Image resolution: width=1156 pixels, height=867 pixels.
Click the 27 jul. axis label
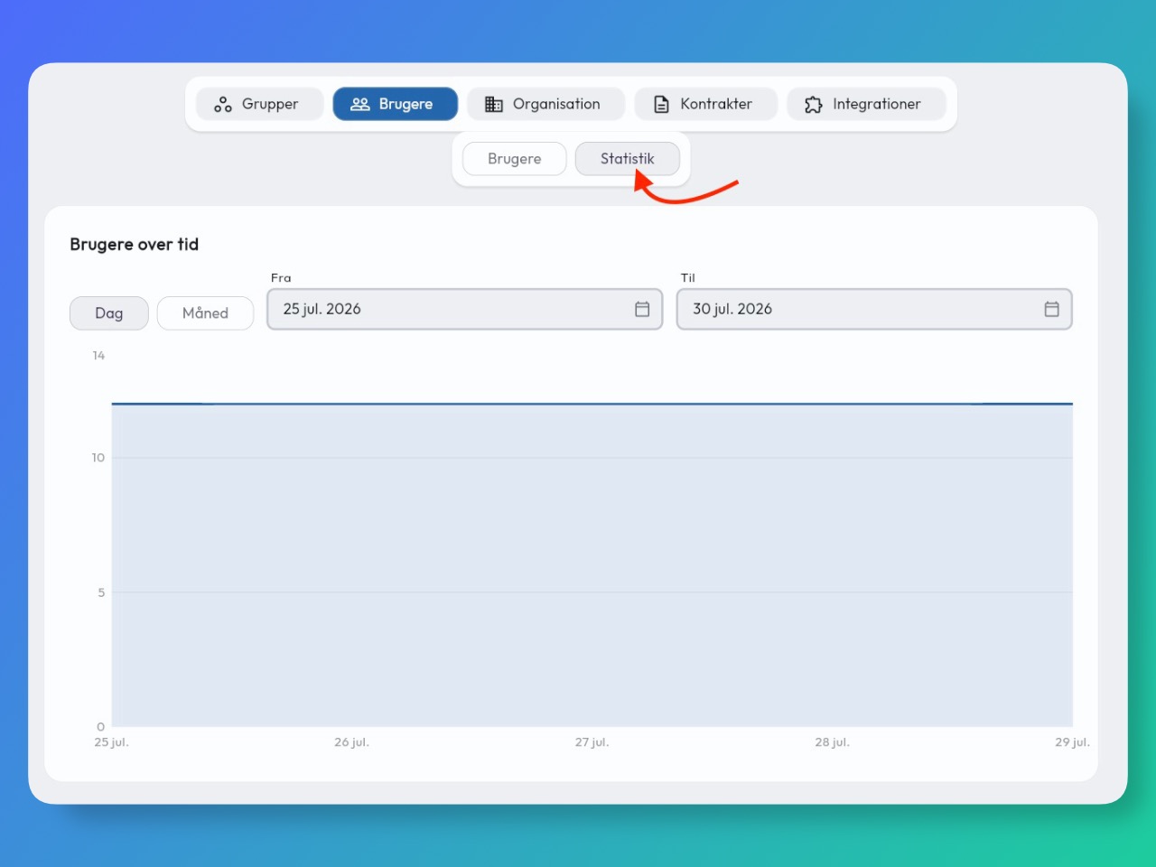592,742
